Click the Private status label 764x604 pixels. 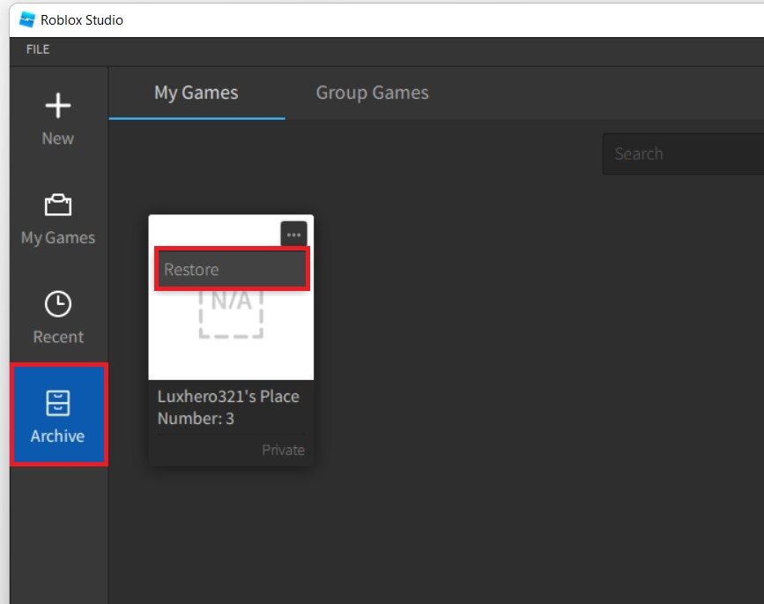pyautogui.click(x=283, y=450)
